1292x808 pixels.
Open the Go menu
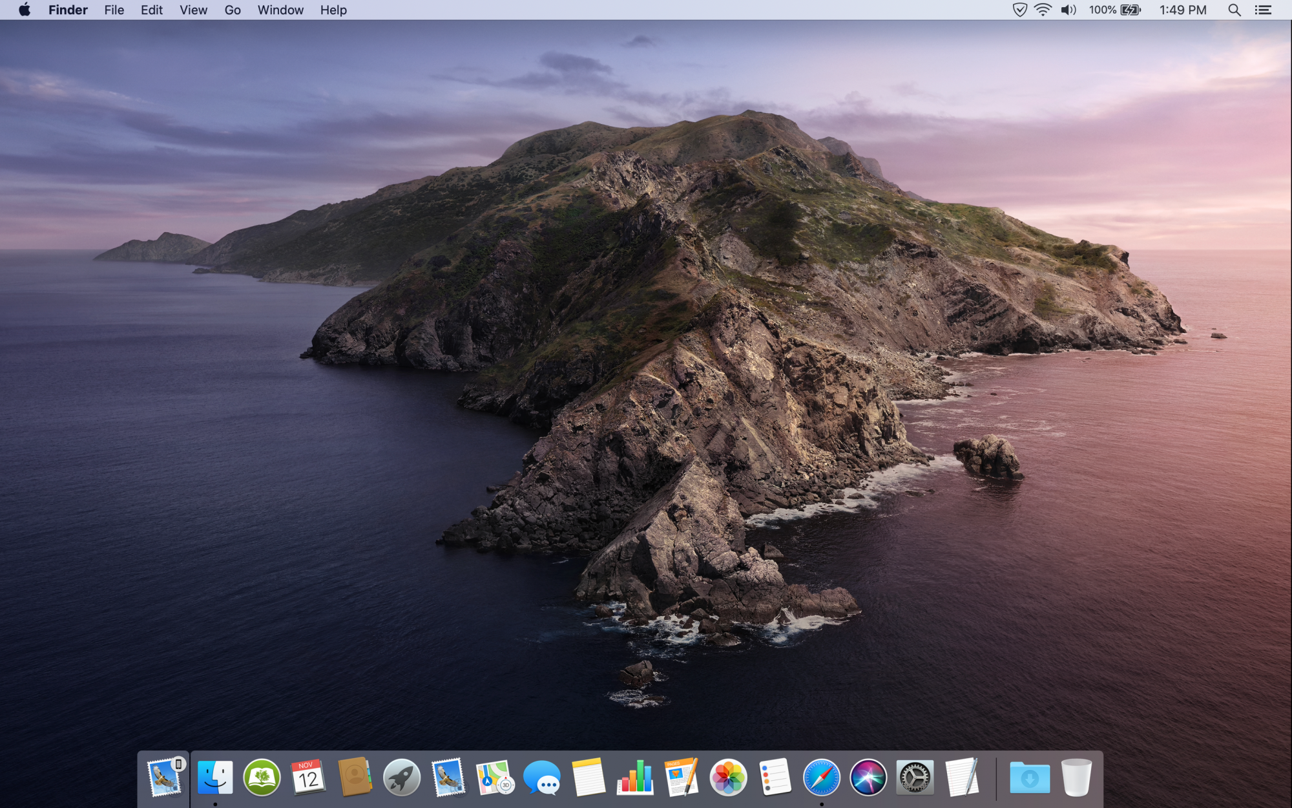tap(233, 10)
